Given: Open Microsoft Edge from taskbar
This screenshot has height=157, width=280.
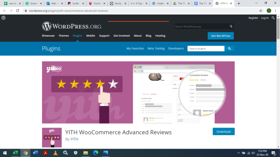Looking at the screenshot, I should pos(96,153).
